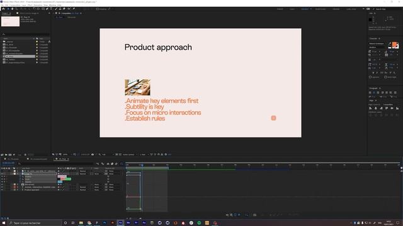Open After Effects from Windows taskbar
This screenshot has height=226, width=403.
pyautogui.click(x=120, y=223)
